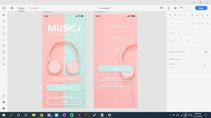This screenshot has width=211, height=118.
Task: Align selection to left edge
Action: pos(192,15)
